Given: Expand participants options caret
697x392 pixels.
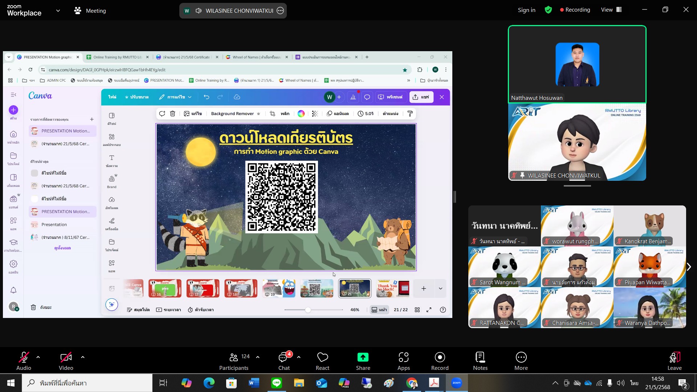Looking at the screenshot, I should pos(258,357).
